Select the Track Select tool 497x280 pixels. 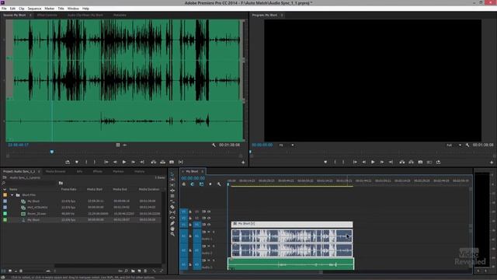(x=172, y=180)
